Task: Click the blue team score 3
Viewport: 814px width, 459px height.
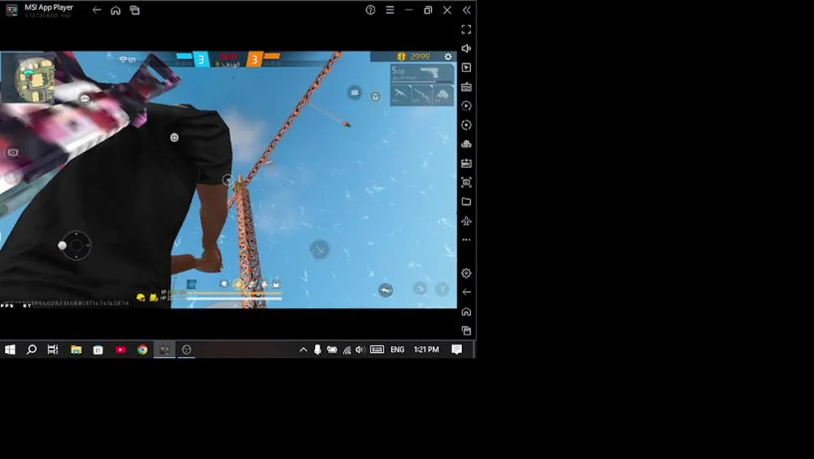Action: (x=201, y=60)
